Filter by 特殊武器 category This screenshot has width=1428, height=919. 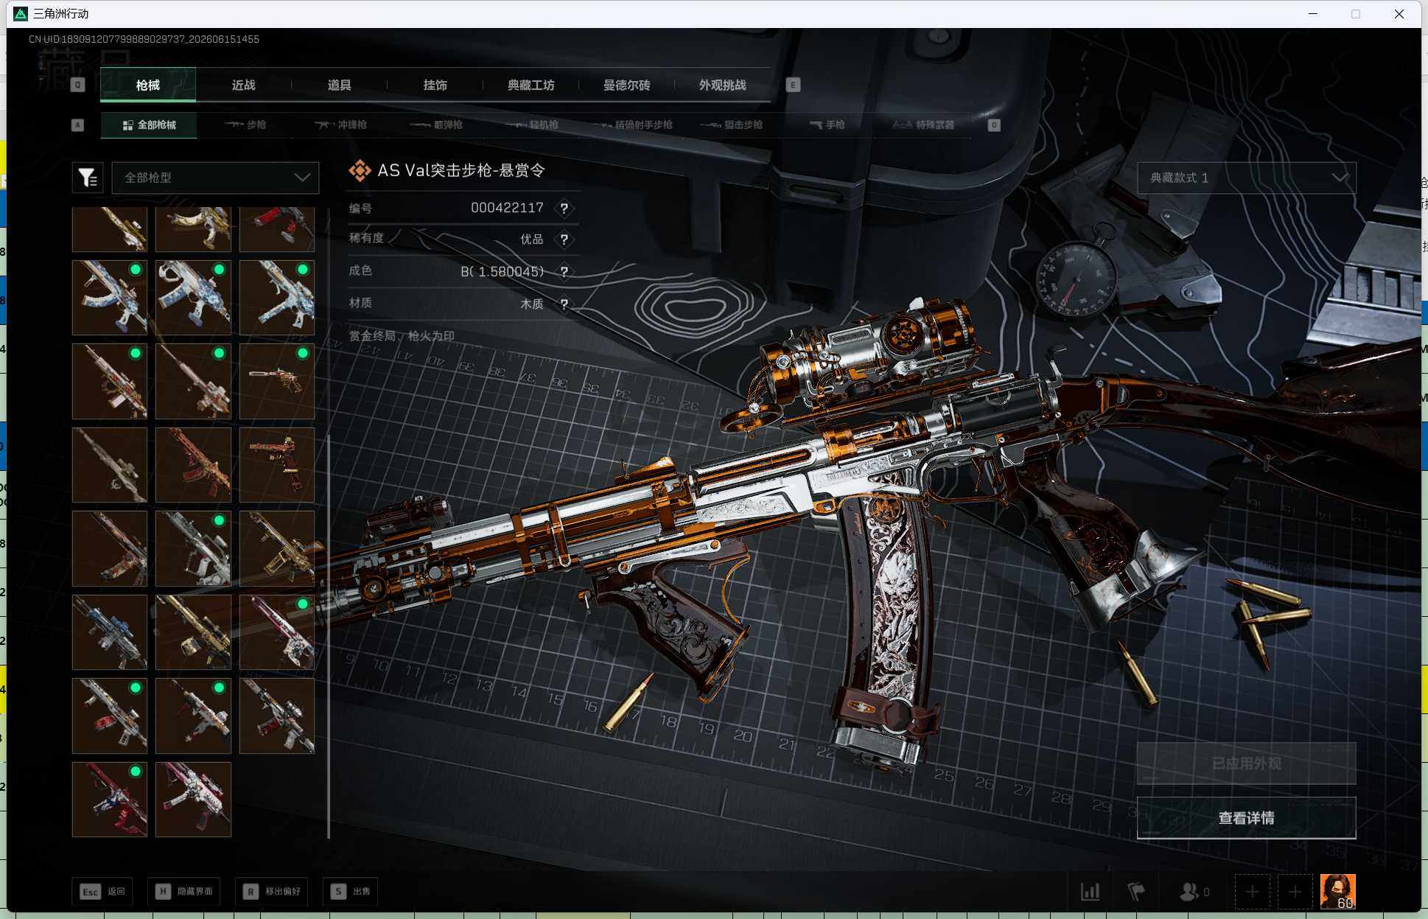(923, 125)
